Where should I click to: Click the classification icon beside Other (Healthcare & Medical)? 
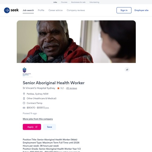coord(24,98)
